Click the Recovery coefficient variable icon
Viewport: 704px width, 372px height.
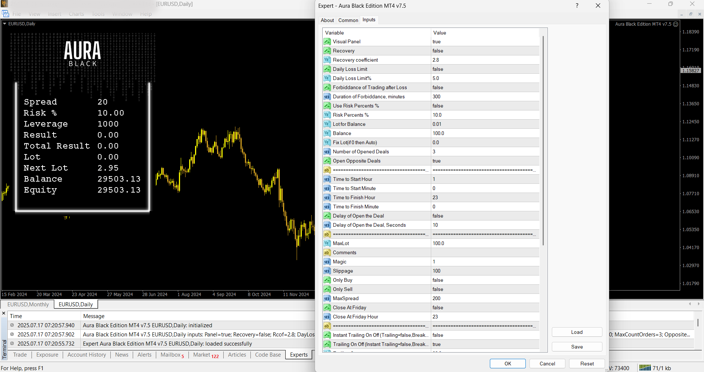pos(327,60)
